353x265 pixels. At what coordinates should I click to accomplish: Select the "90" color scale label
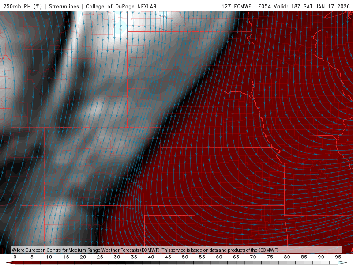pyautogui.click(x=321, y=257)
